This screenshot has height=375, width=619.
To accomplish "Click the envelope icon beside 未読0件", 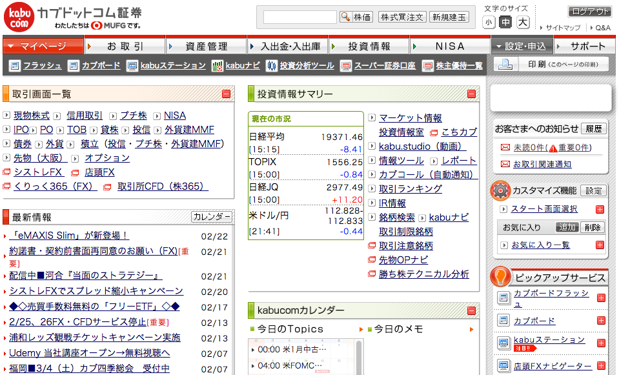I will (505, 147).
